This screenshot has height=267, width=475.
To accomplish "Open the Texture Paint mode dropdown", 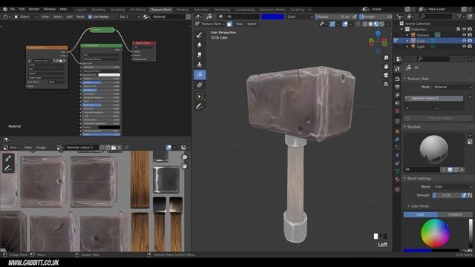I will (x=211, y=24).
